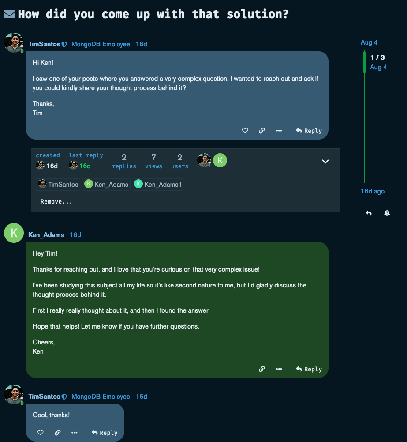
Task: Copy link of Tim's first post
Action: tap(261, 131)
